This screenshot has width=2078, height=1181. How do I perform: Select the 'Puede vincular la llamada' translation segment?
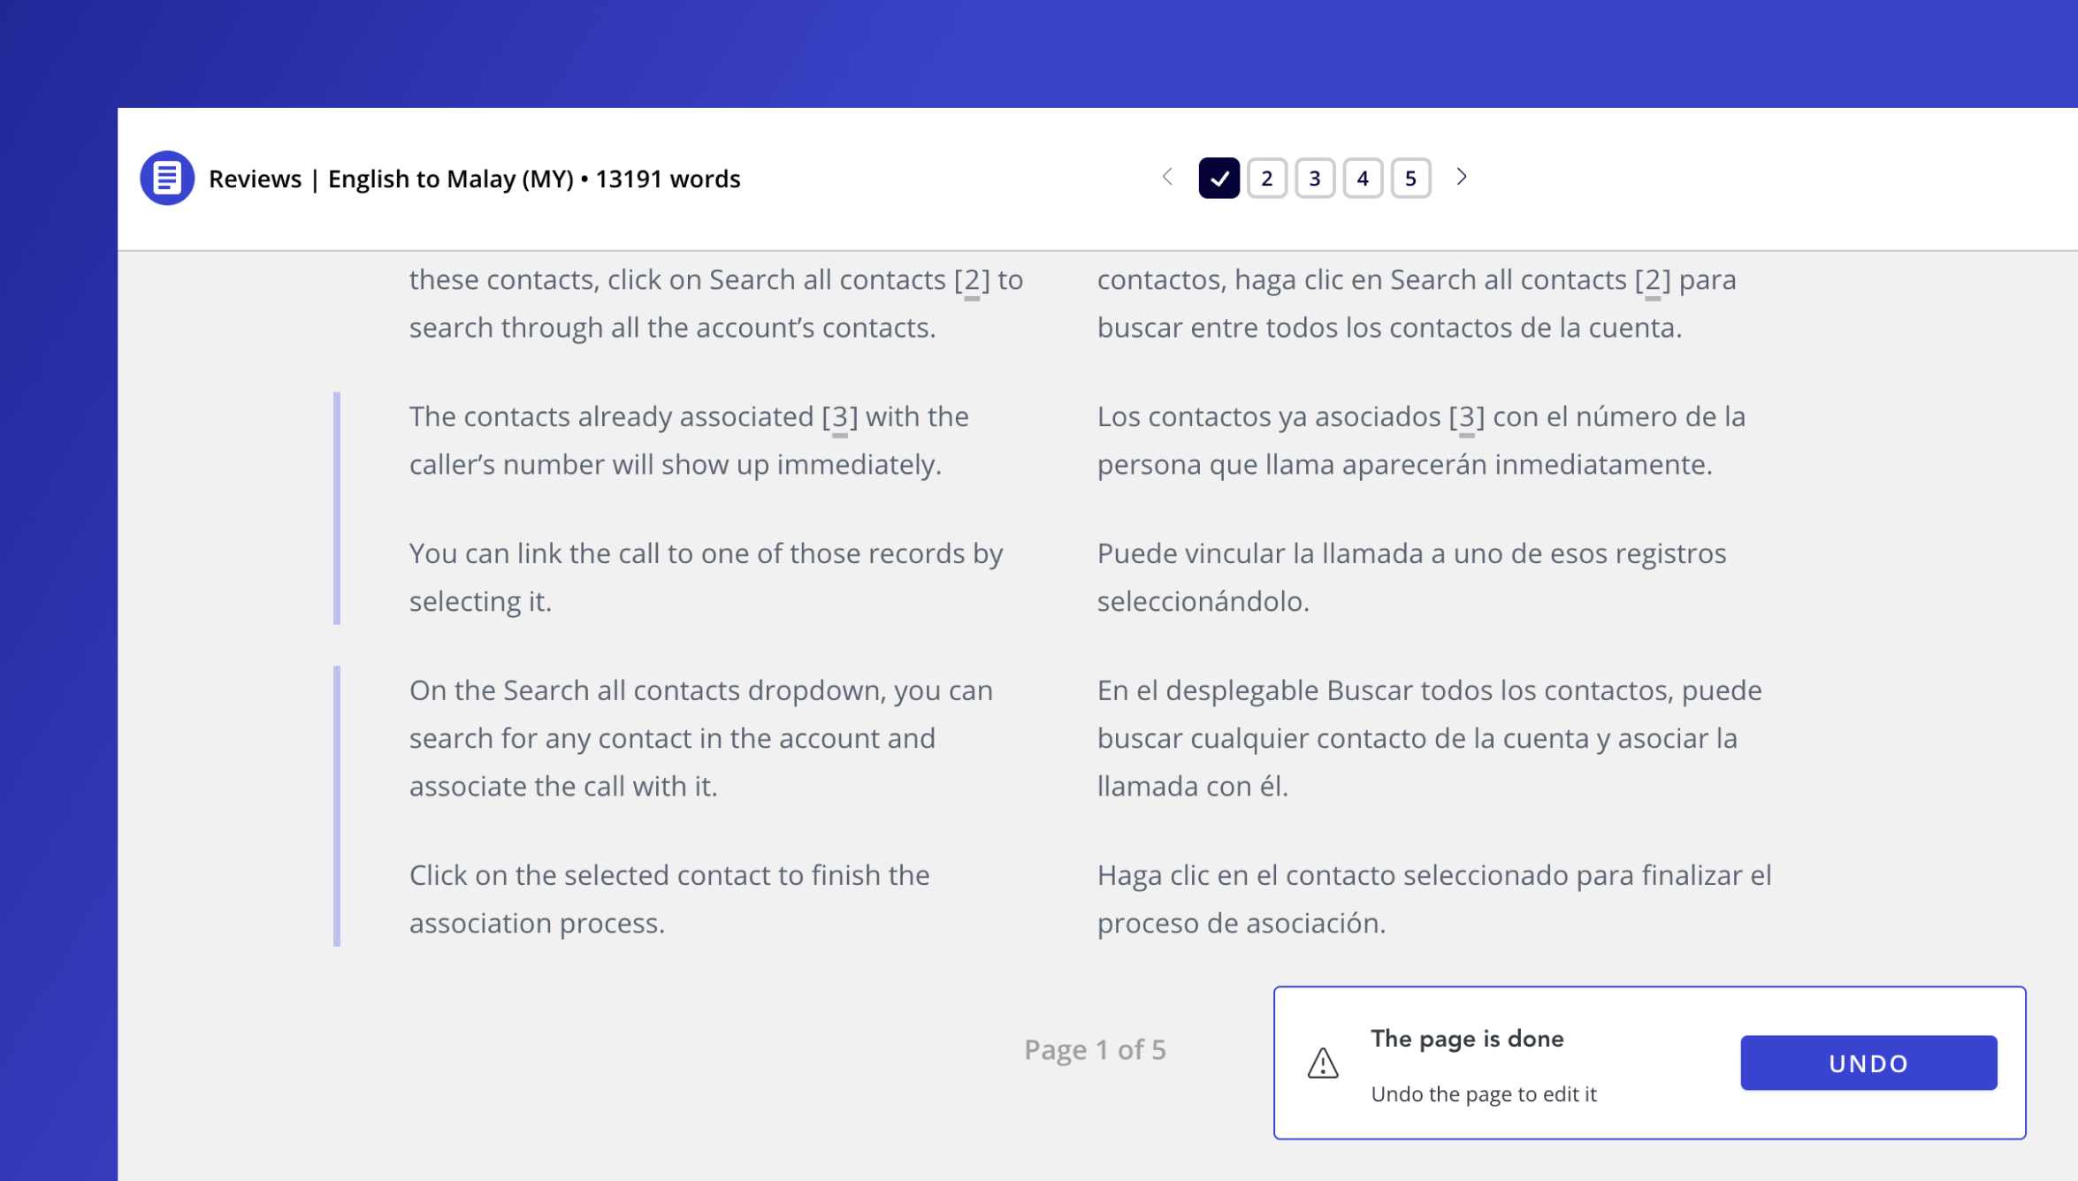pos(1411,576)
